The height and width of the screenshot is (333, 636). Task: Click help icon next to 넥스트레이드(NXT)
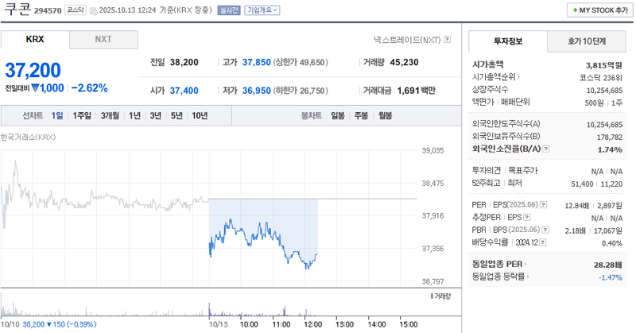pos(448,39)
